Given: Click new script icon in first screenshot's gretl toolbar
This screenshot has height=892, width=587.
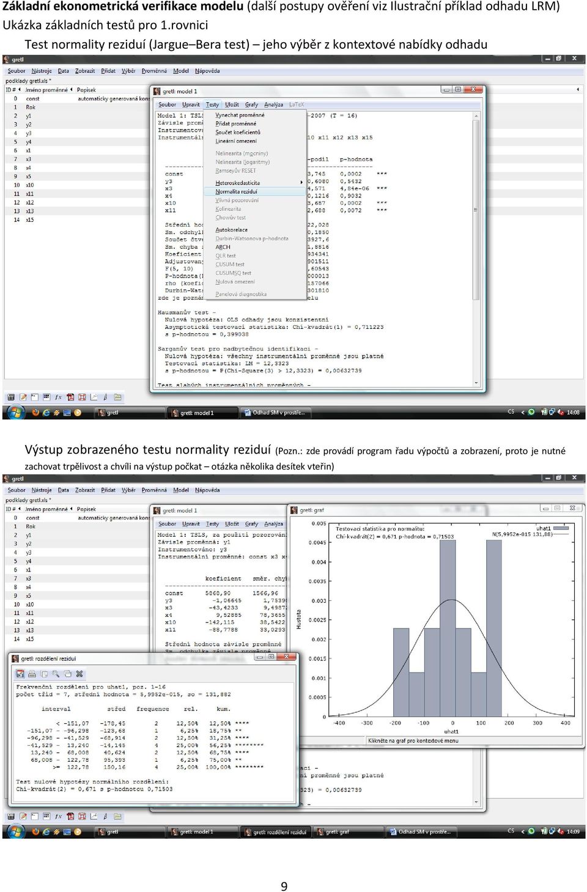Looking at the screenshot, I should 23,397.
